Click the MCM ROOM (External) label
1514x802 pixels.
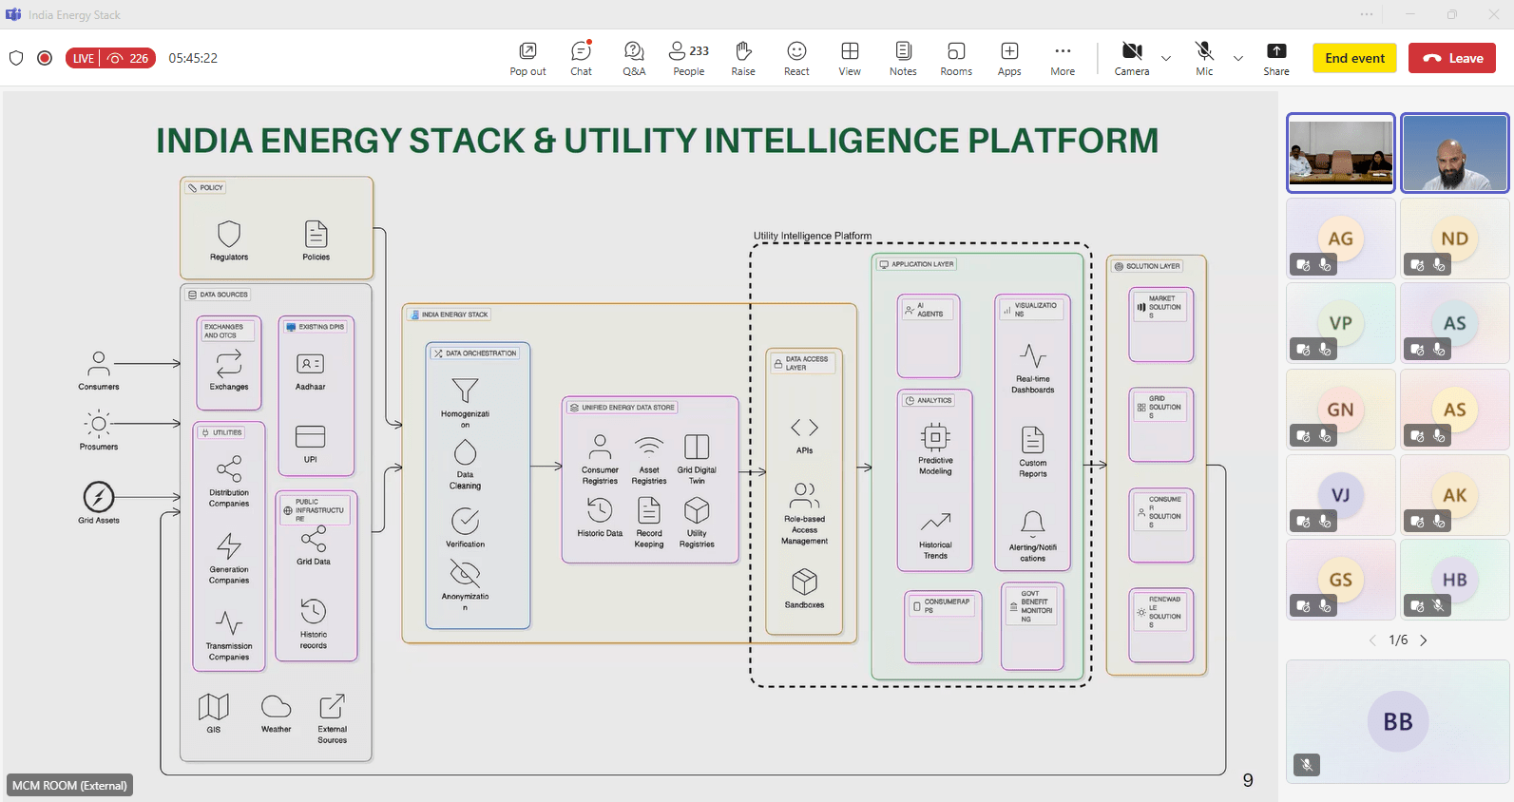coord(69,785)
